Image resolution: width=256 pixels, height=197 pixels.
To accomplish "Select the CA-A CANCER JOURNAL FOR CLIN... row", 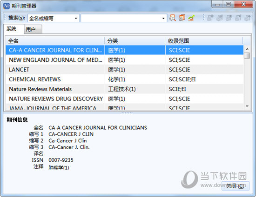I will point(124,50).
